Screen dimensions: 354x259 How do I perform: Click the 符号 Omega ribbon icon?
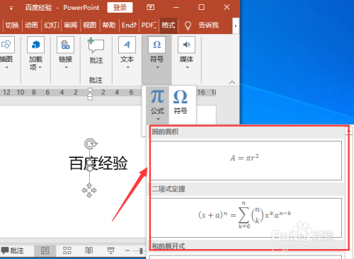tap(156, 45)
